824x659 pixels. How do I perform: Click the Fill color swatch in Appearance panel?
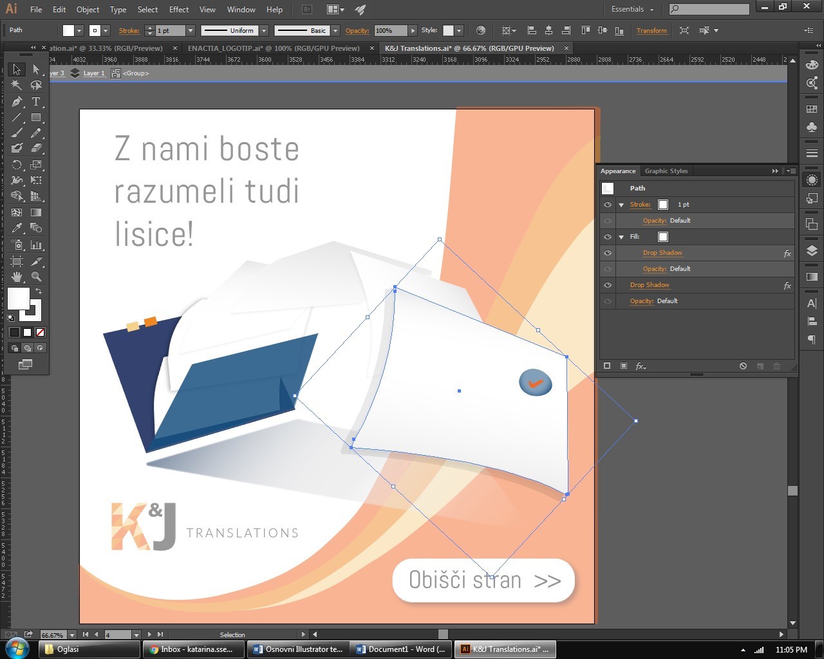(663, 237)
